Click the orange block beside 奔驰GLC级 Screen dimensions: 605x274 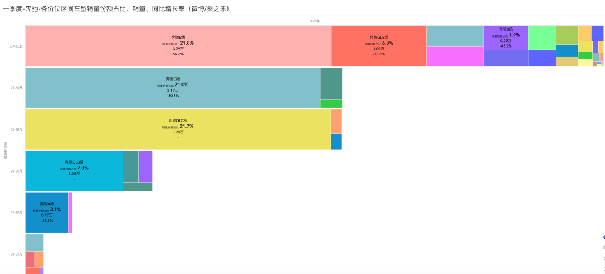[x=336, y=121]
